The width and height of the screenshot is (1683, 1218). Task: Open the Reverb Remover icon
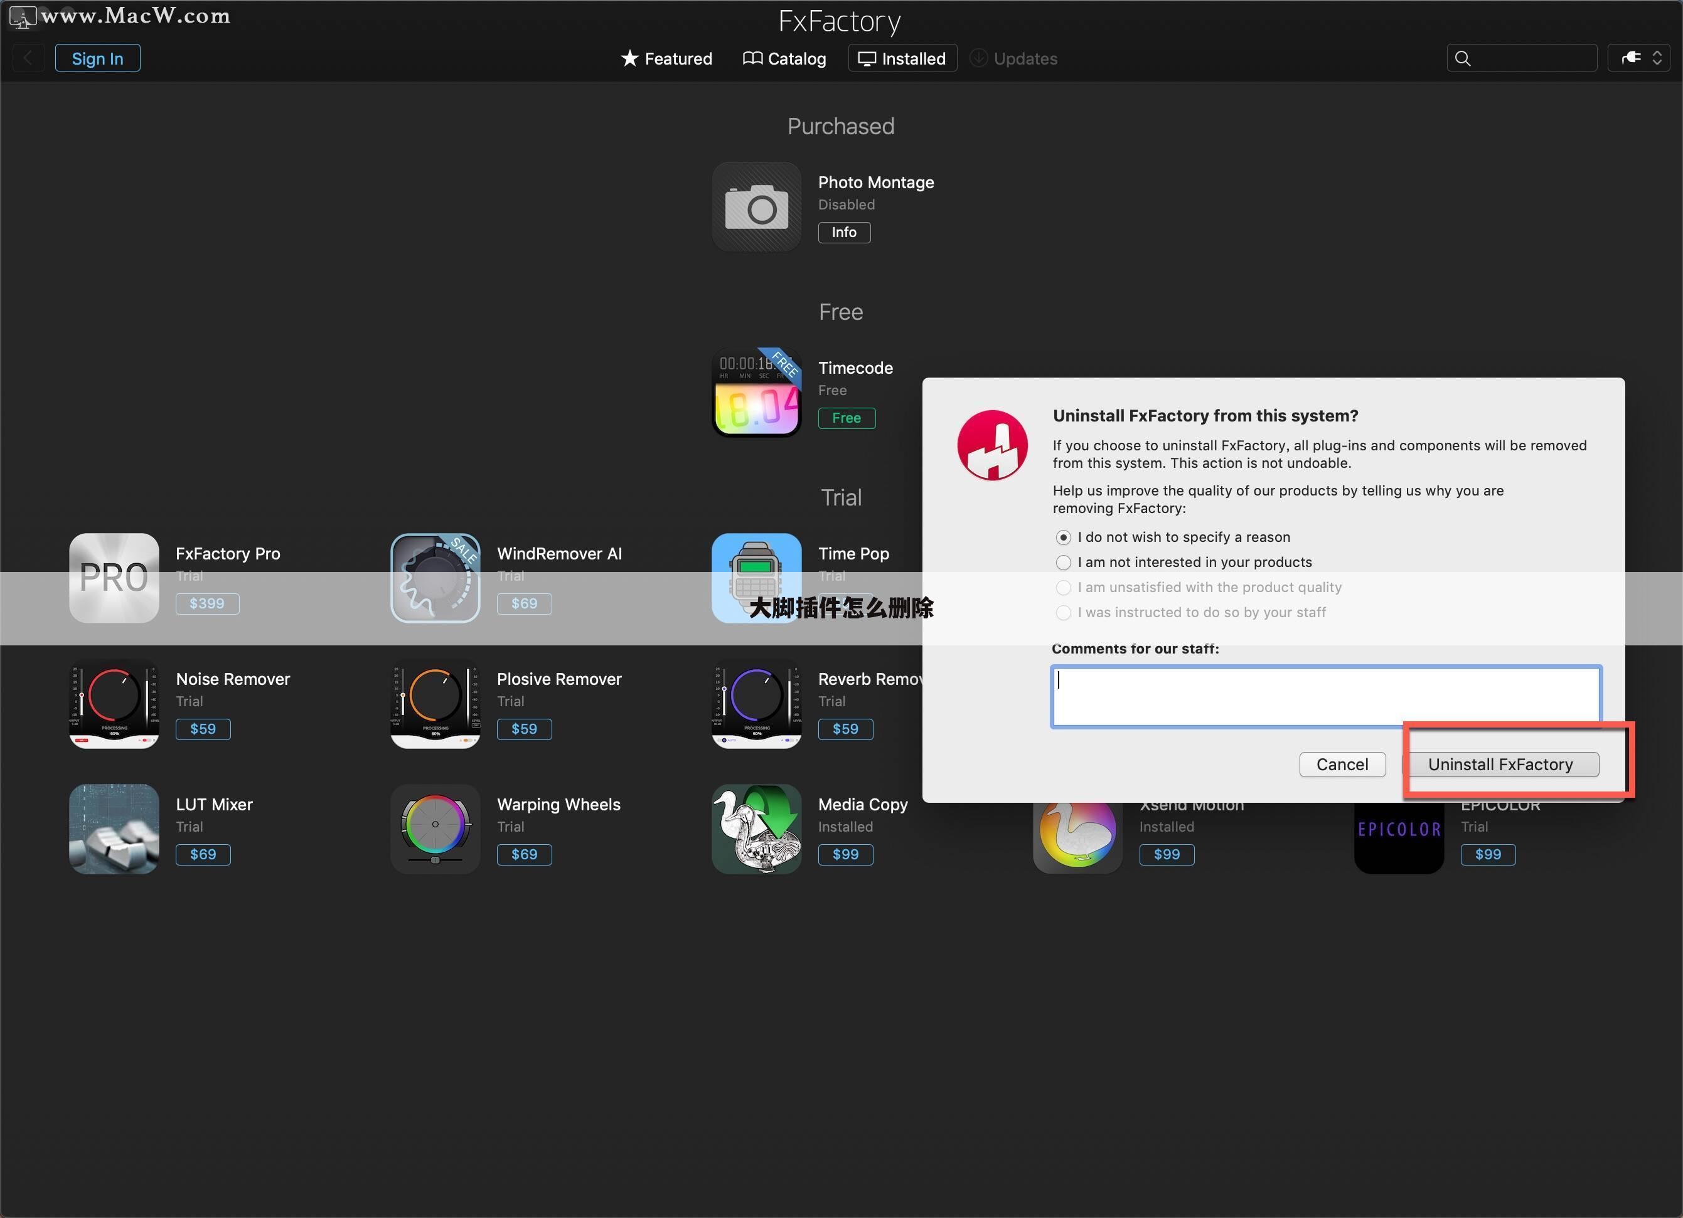coord(756,703)
